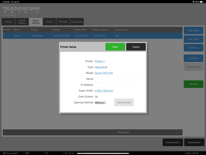Cancel the Printer Setup dialog
Image resolution: width=206 pixels, height=155 pixels.
(x=136, y=47)
